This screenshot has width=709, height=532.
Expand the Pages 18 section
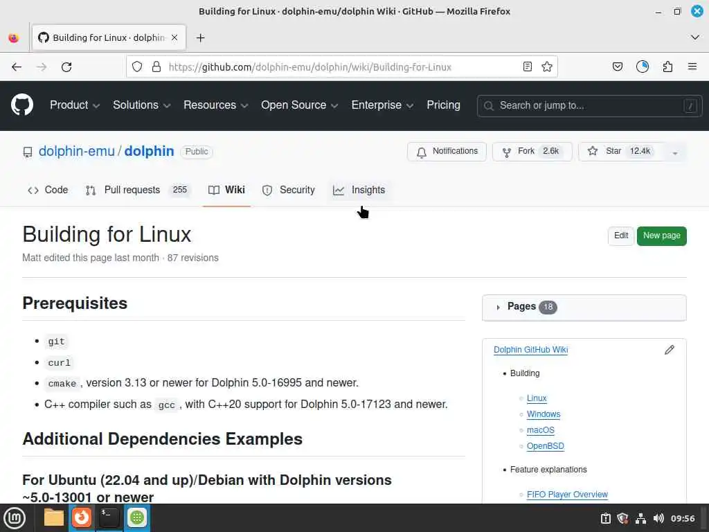pos(584,307)
